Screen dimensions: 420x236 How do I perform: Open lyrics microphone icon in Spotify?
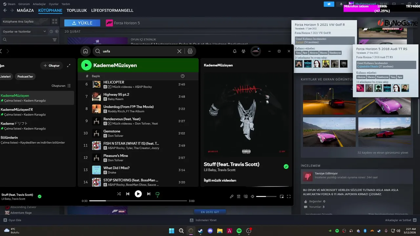[x=232, y=197]
